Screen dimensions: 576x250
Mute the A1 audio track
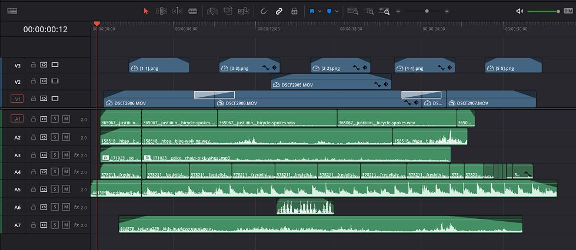point(66,119)
